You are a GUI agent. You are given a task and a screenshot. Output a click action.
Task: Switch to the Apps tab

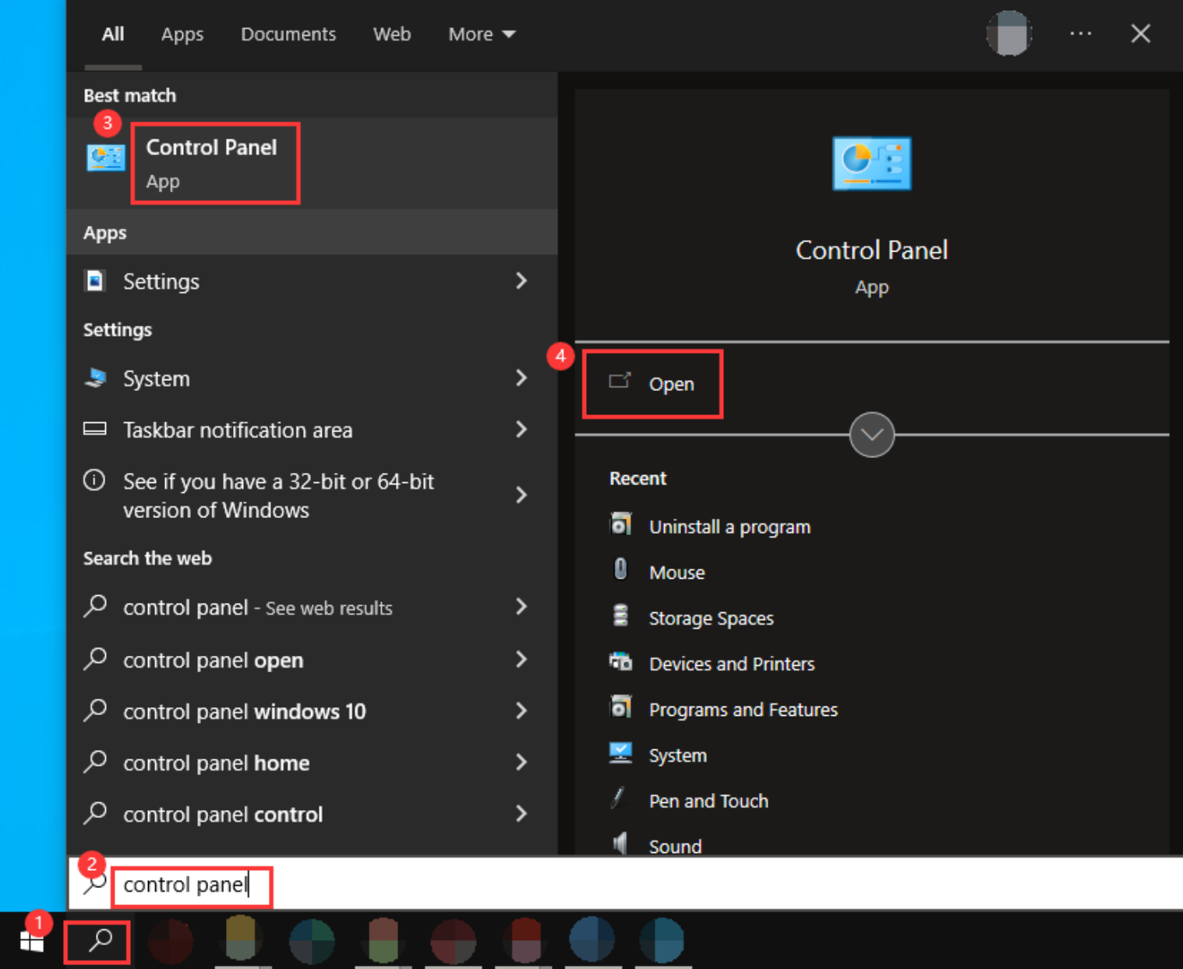[182, 34]
